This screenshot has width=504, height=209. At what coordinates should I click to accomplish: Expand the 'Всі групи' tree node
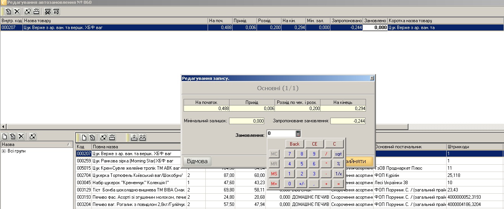(4, 151)
